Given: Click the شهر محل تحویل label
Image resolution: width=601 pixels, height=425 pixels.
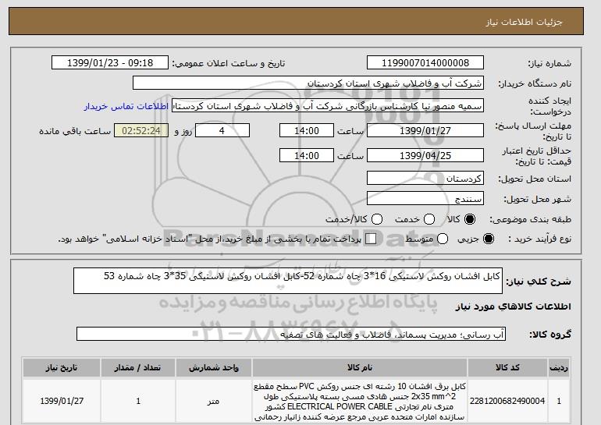Looking at the screenshot, I should [537, 199].
